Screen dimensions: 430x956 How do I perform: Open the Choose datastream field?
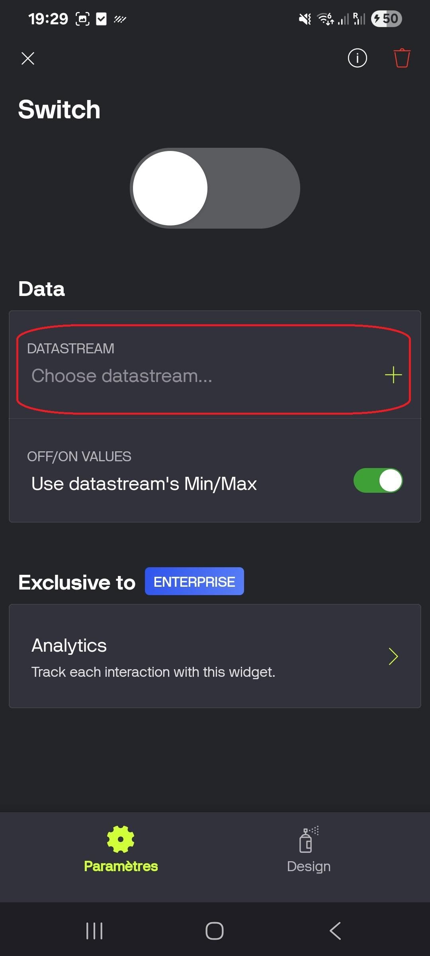[122, 376]
